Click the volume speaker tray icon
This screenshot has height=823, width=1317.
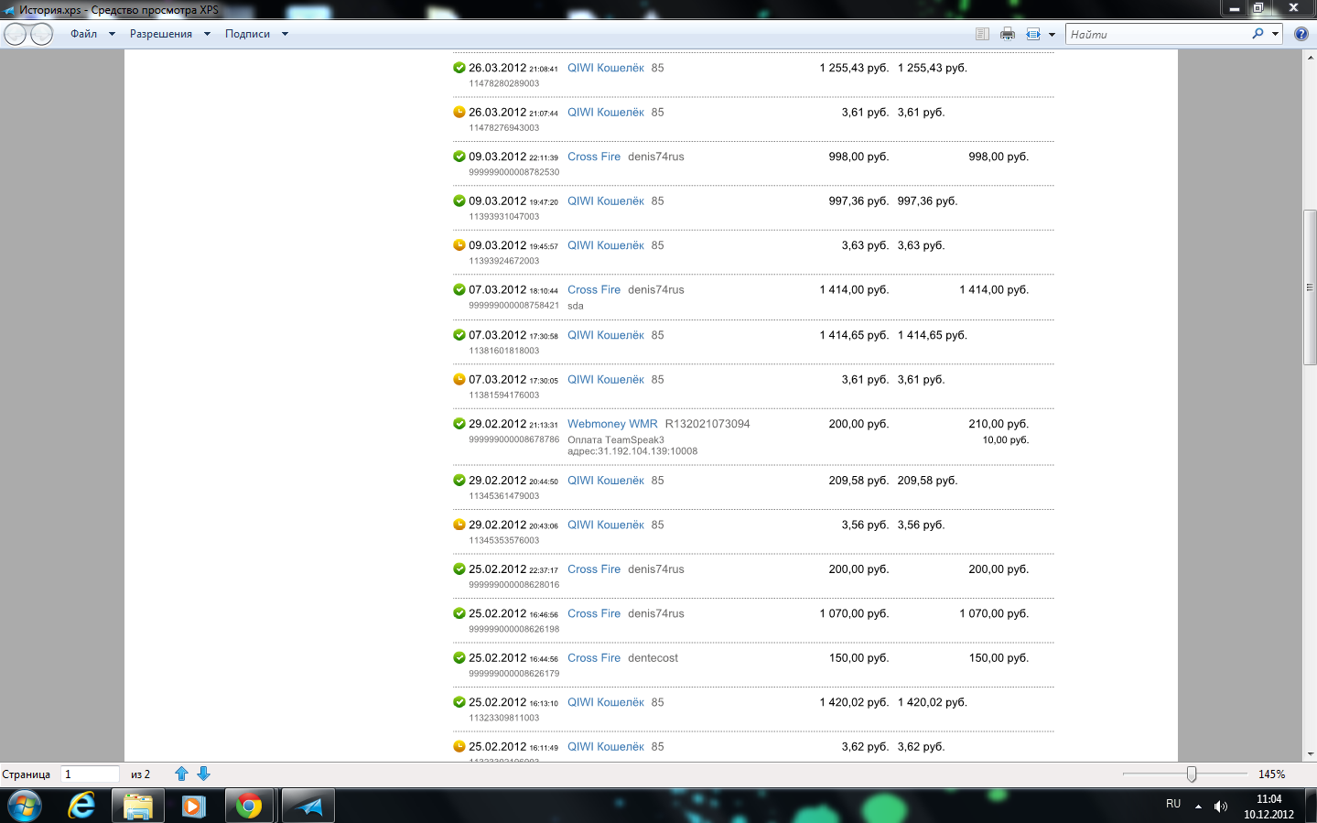[1221, 806]
